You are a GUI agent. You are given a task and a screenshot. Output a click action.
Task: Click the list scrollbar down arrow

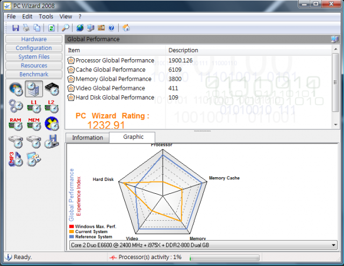coord(335,124)
